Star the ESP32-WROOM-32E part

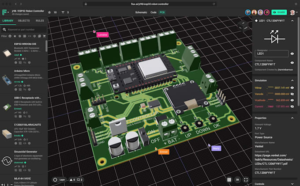(x=23, y=59)
